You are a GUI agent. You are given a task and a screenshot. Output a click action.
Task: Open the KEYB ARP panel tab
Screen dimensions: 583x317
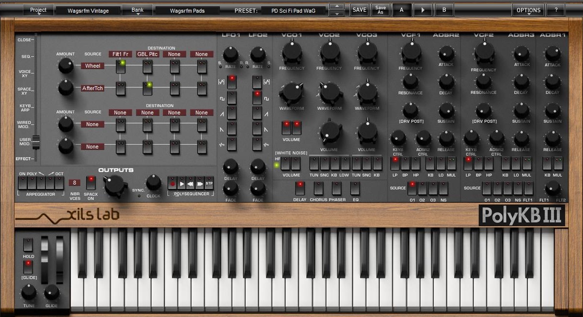click(26, 108)
